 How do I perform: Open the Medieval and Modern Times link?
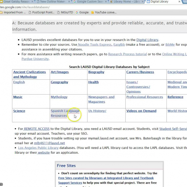coord(177,85)
